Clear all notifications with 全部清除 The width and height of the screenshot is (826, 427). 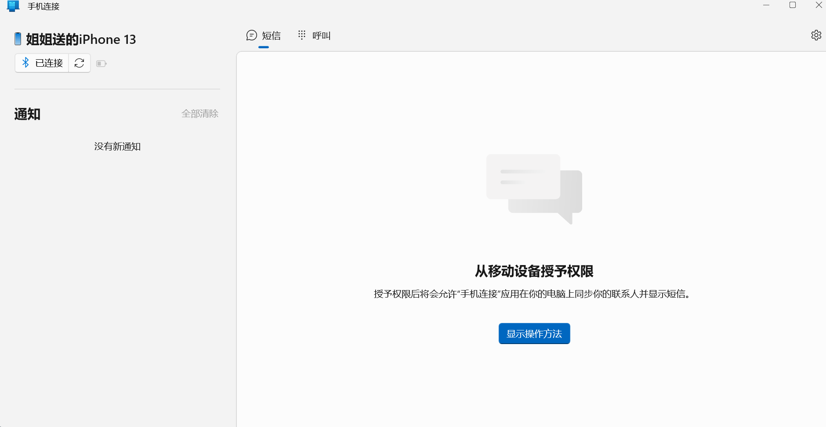click(x=200, y=114)
